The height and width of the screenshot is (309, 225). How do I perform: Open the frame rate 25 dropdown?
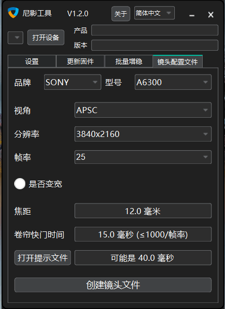[143, 157]
